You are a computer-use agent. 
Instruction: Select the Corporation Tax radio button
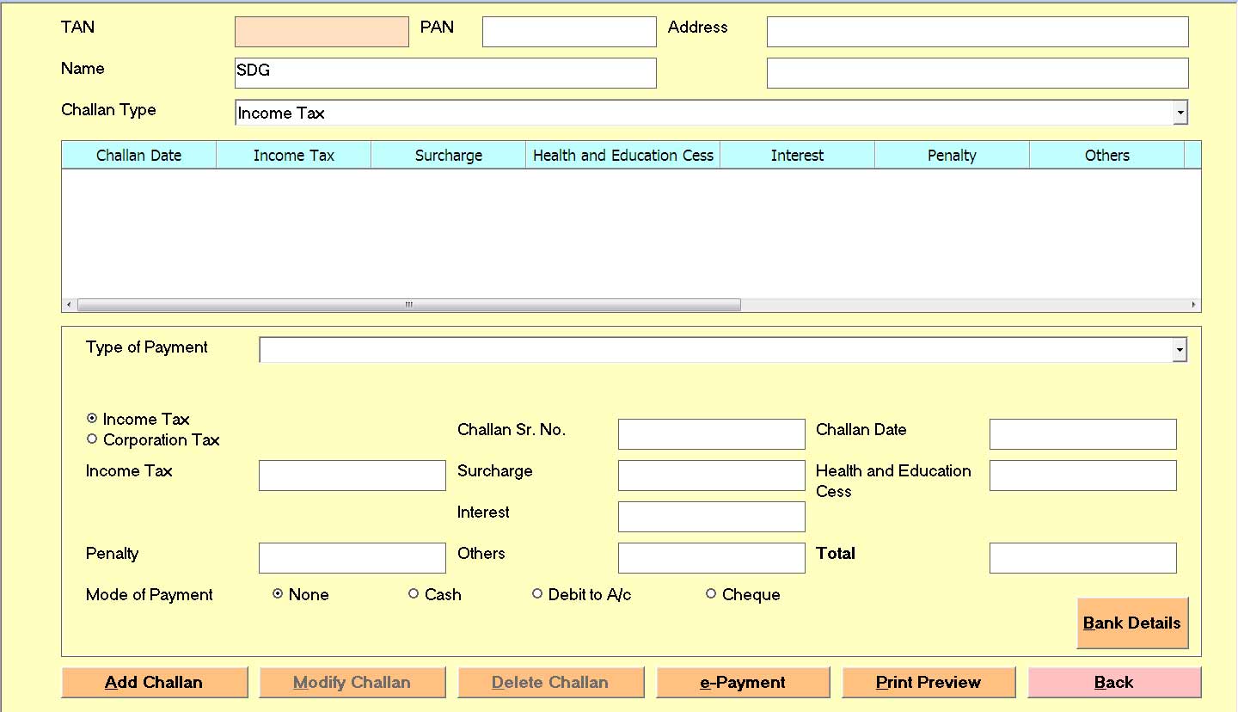(92, 439)
